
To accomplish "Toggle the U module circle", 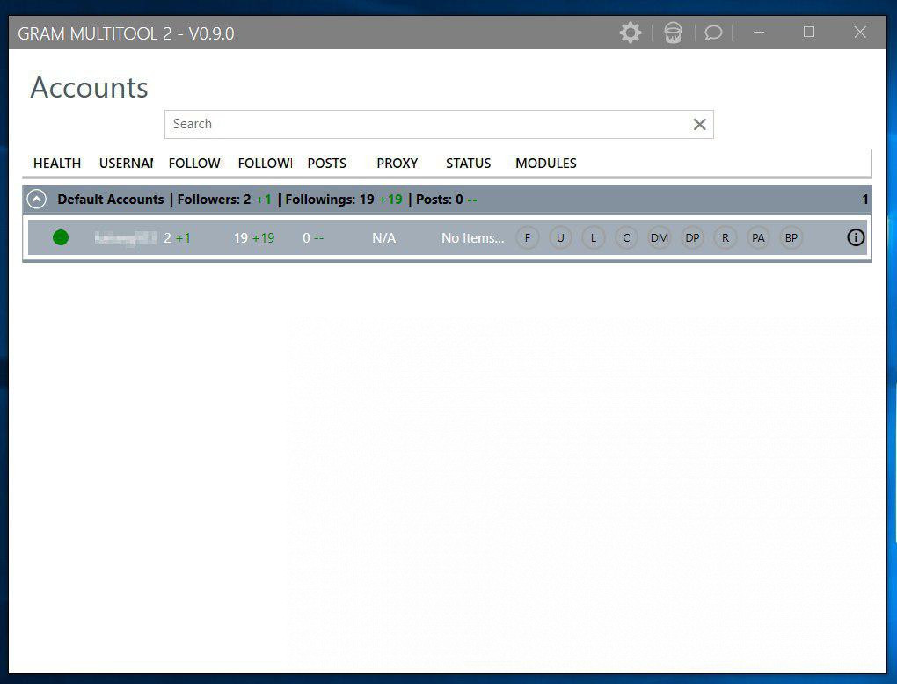I will [x=560, y=237].
